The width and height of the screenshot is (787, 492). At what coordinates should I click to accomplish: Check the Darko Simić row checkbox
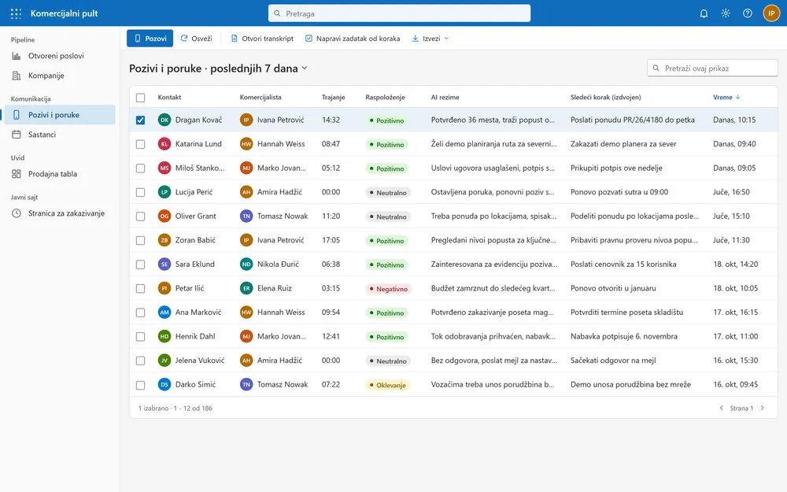coord(141,385)
